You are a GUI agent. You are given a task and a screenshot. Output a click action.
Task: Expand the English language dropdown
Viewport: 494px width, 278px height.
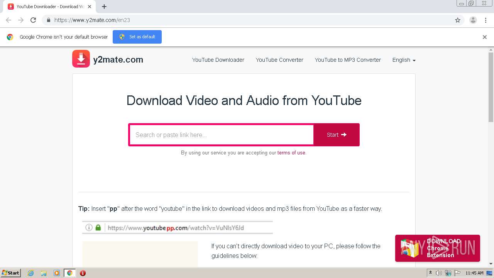pyautogui.click(x=404, y=60)
